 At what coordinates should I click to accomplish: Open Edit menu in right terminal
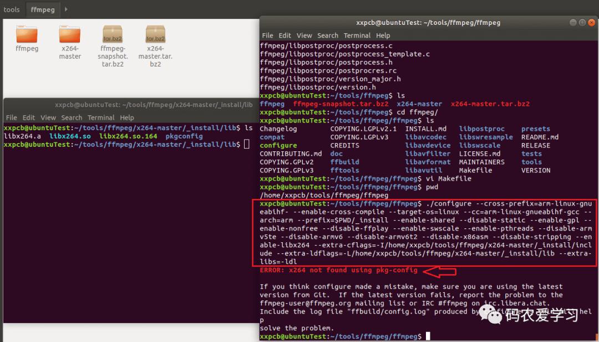pyautogui.click(x=285, y=35)
